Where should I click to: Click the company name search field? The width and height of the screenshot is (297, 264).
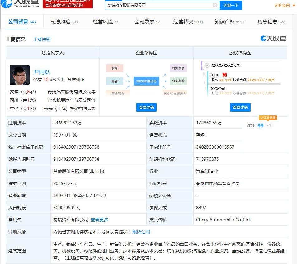click(159, 5)
